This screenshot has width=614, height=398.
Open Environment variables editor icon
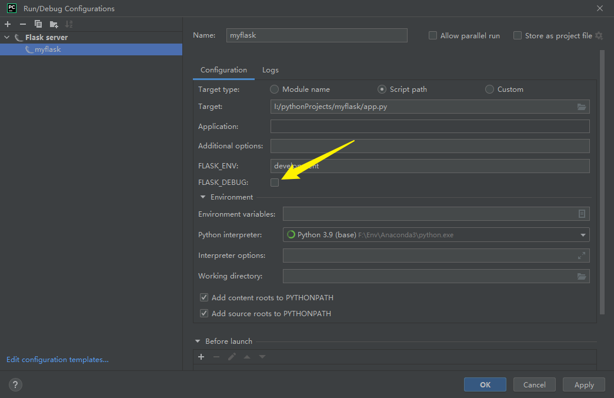point(582,214)
